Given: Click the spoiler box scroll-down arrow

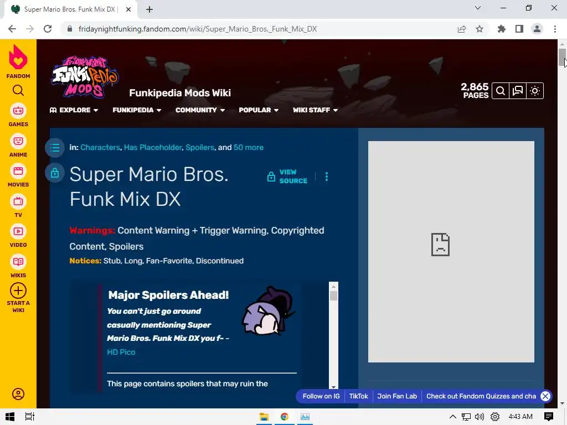Looking at the screenshot, I should click(x=333, y=387).
